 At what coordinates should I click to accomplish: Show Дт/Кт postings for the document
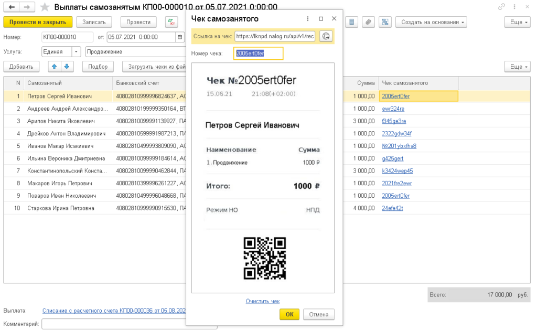pyautogui.click(x=171, y=22)
